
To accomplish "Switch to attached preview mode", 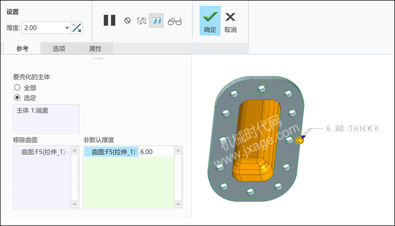I will 156,20.
